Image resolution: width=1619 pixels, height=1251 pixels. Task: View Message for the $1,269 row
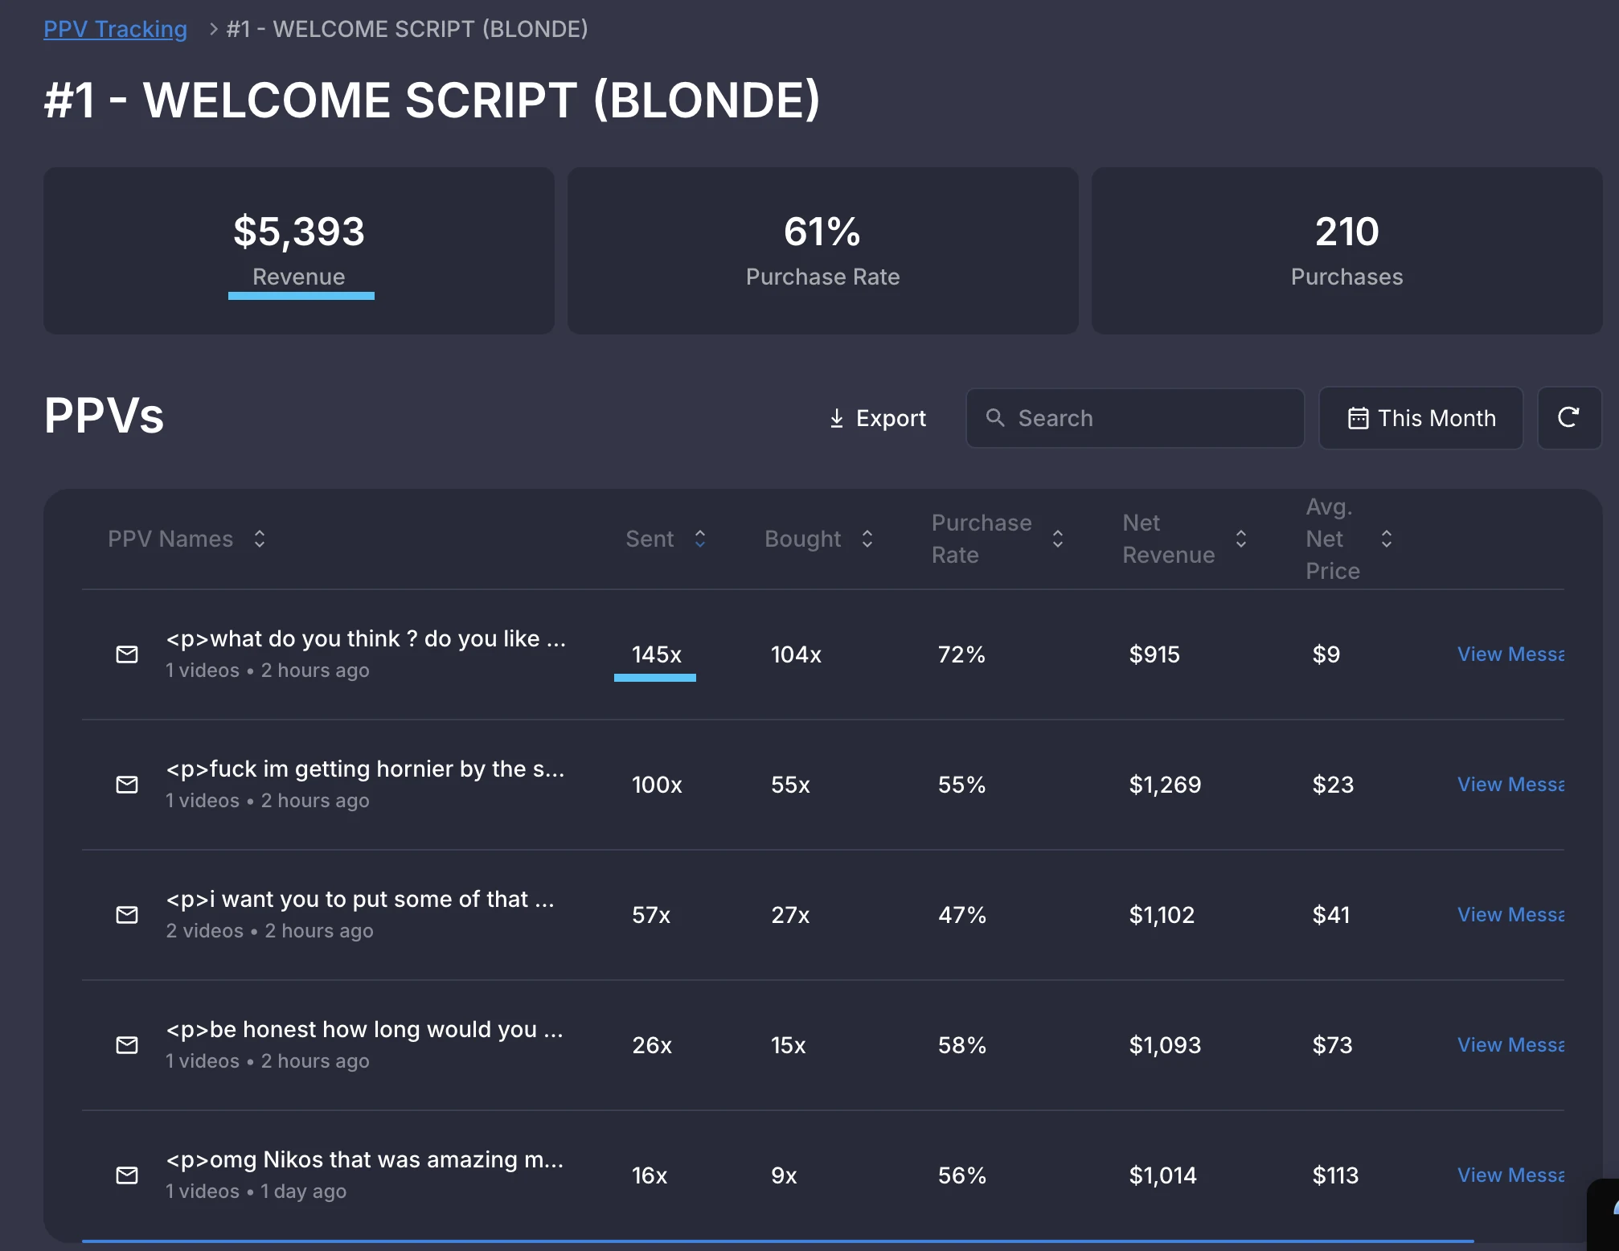[1510, 785]
